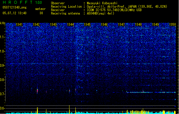Click the 0.7 kHz axis label

tap(2, 94)
